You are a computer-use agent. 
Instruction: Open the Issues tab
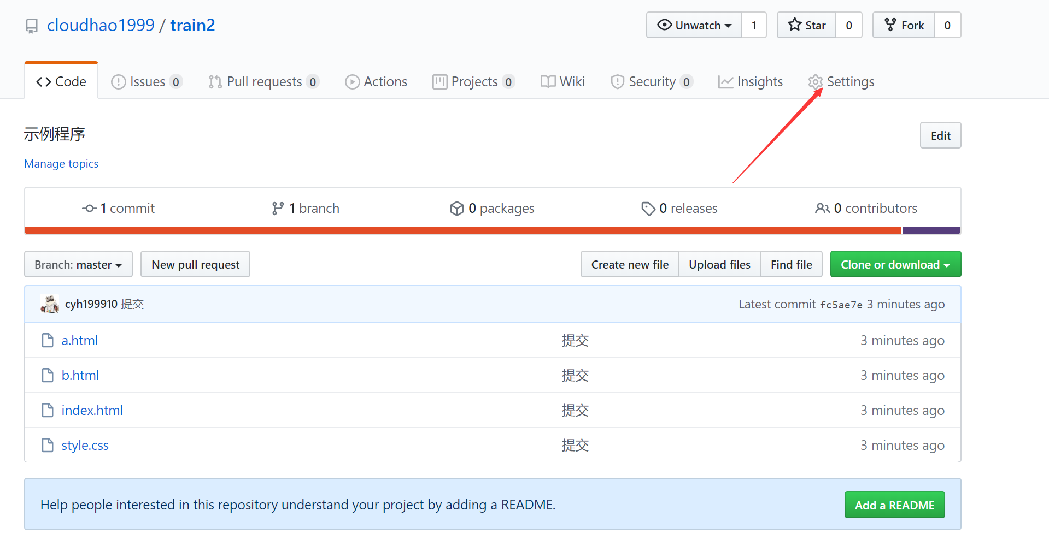tap(146, 81)
